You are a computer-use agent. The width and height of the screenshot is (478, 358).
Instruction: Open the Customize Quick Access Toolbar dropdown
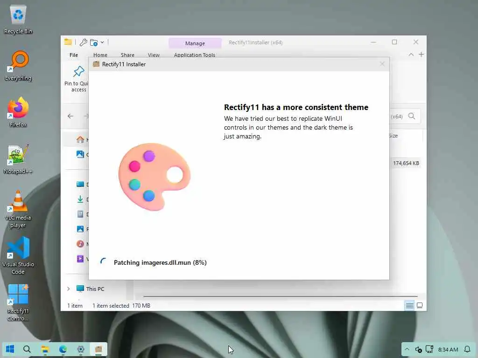pyautogui.click(x=102, y=42)
